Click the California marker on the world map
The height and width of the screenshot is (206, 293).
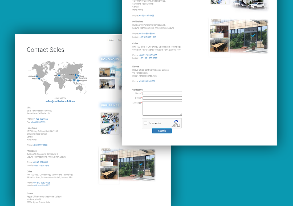[x=37, y=76]
